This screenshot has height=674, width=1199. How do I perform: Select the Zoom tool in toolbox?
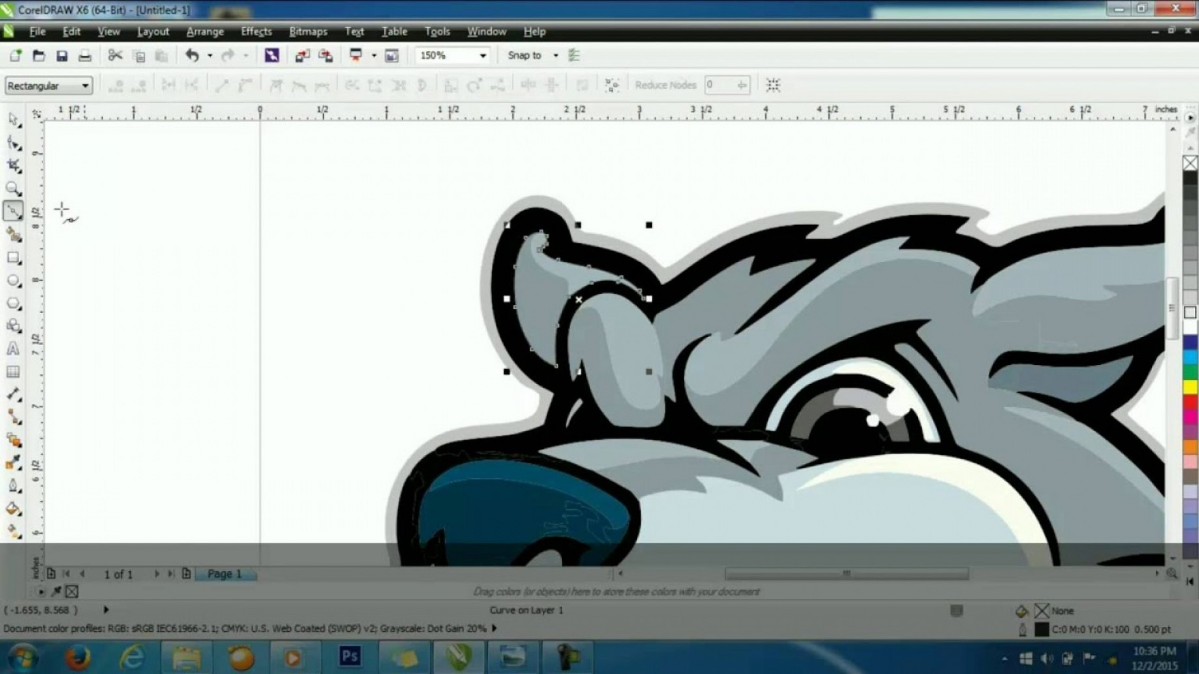click(x=14, y=189)
